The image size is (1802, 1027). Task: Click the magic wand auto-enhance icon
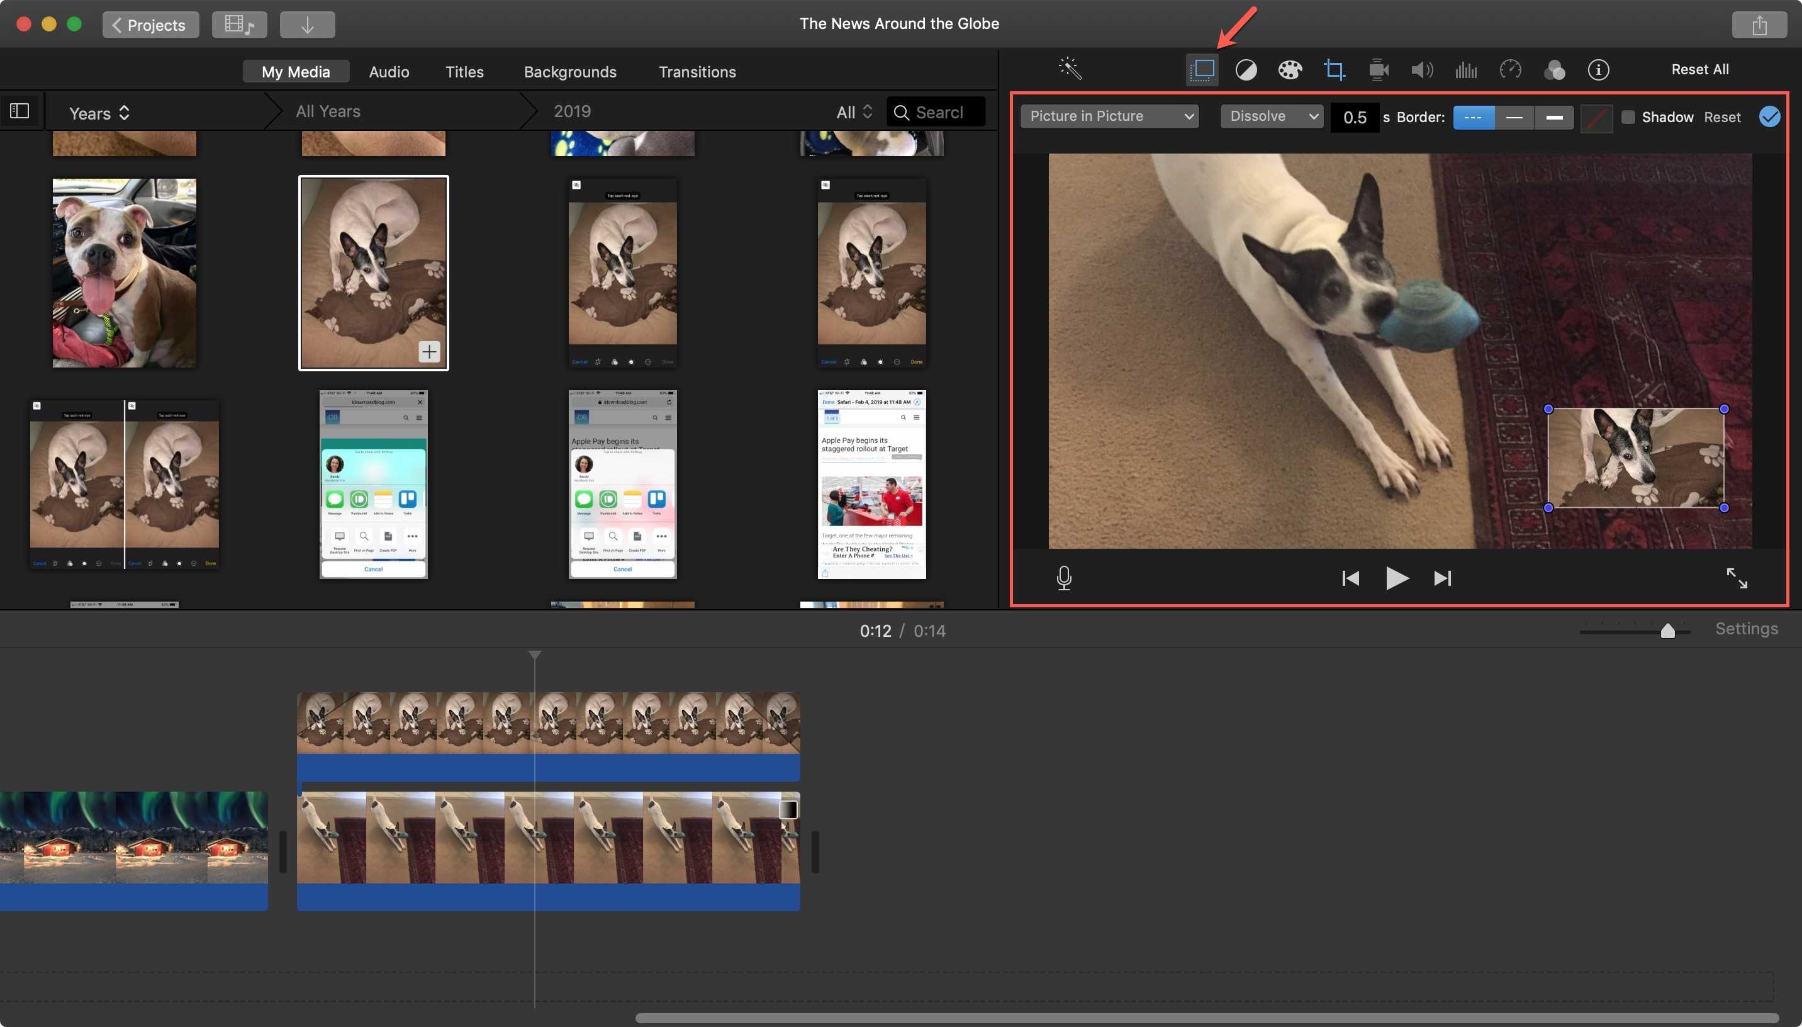click(1070, 69)
